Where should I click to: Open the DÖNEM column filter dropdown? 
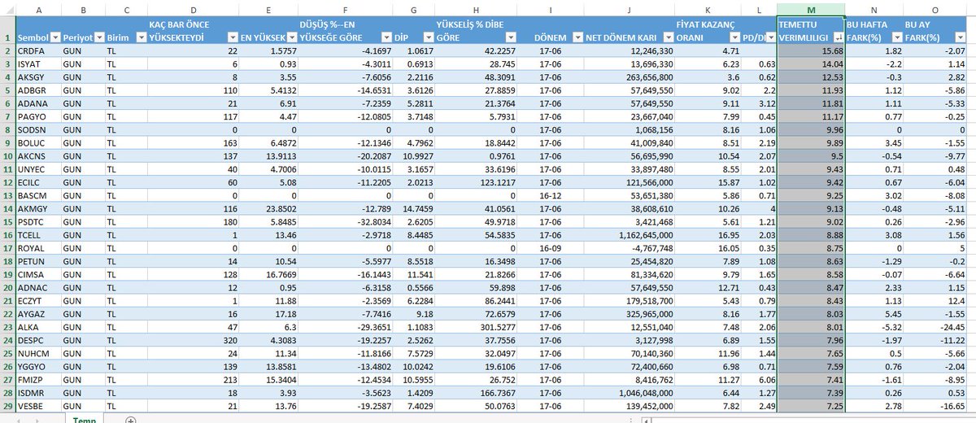pos(578,38)
